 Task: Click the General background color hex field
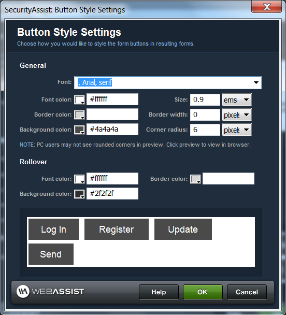(x=112, y=130)
